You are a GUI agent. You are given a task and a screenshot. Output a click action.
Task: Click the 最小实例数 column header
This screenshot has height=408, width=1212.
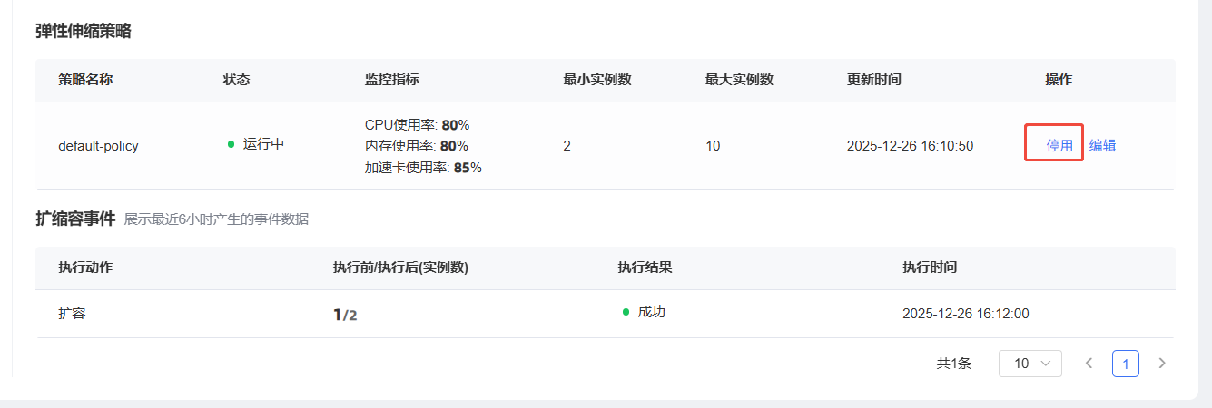click(596, 80)
